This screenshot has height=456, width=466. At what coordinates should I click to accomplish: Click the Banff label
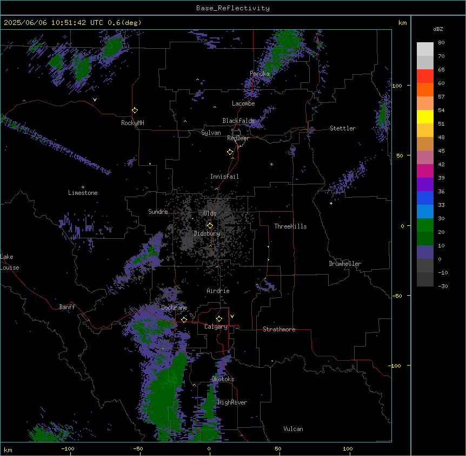point(67,307)
